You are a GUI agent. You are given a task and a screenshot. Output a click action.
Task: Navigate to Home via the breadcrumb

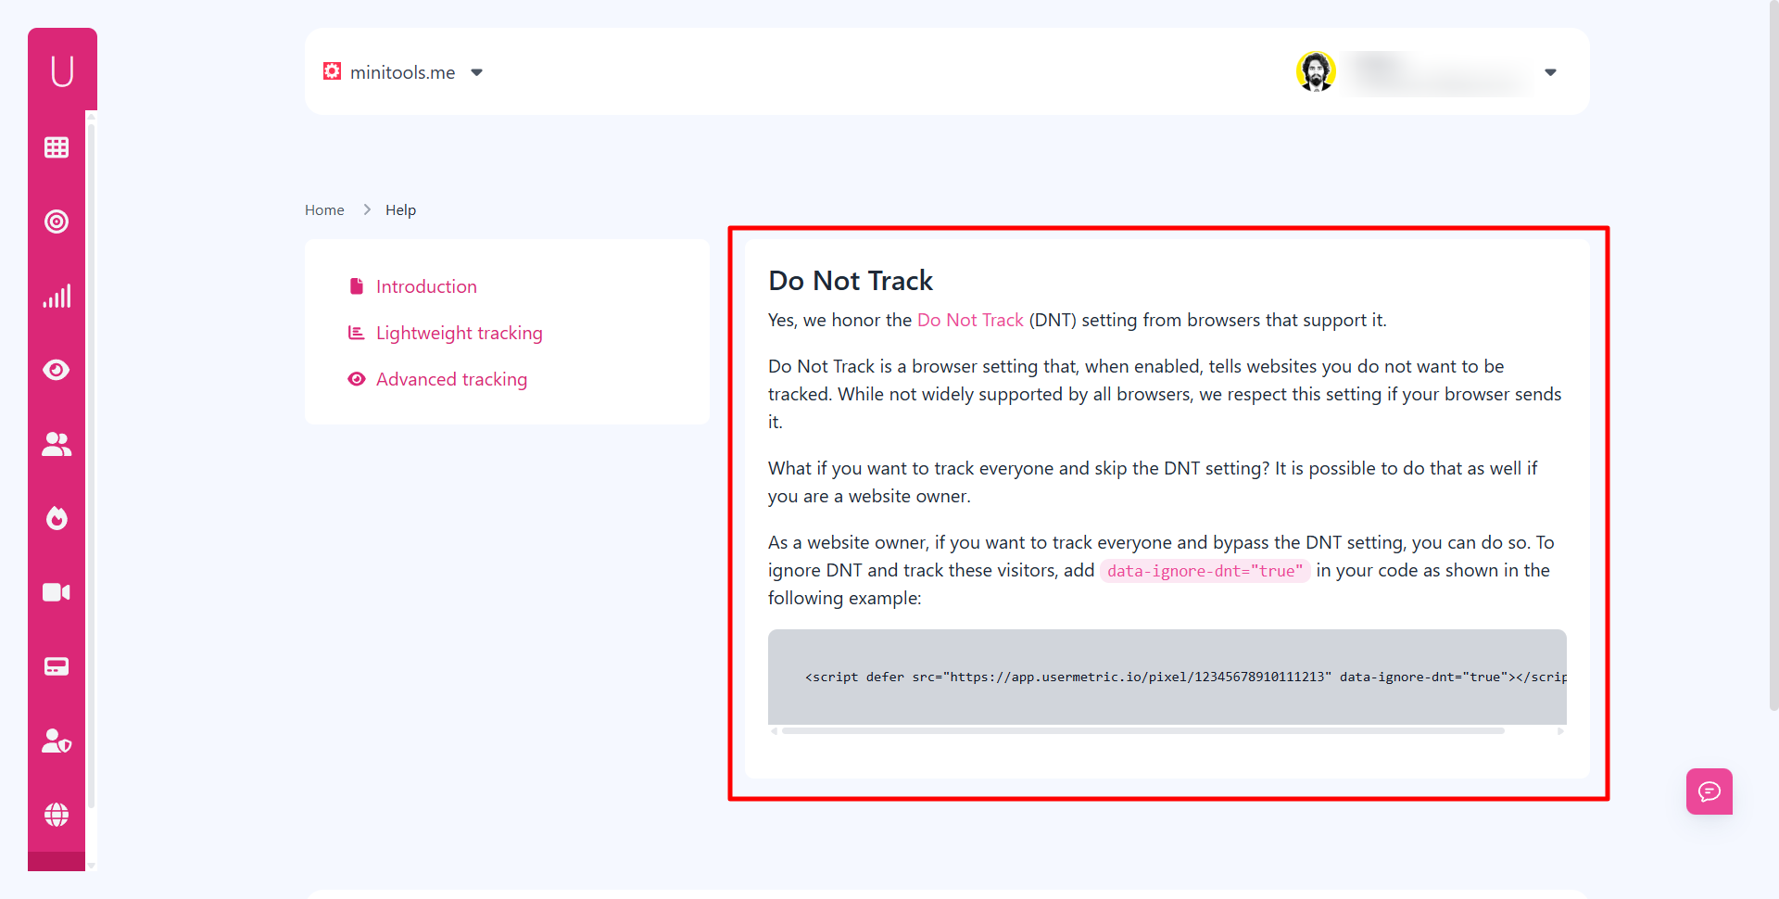(324, 209)
